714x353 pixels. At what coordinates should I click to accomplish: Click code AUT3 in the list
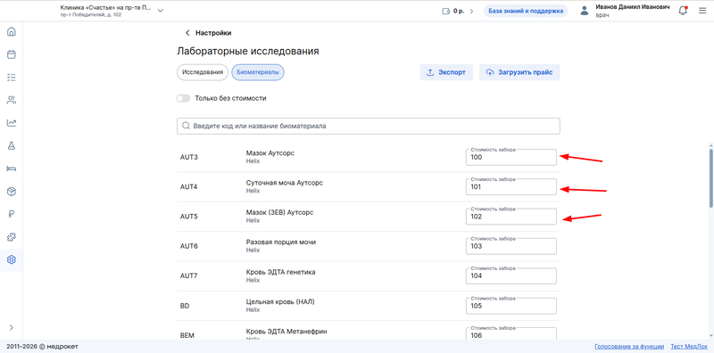click(188, 158)
